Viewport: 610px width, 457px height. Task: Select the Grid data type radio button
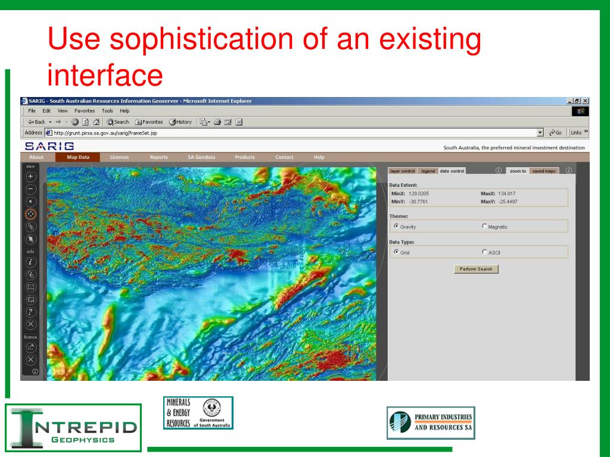pos(396,252)
